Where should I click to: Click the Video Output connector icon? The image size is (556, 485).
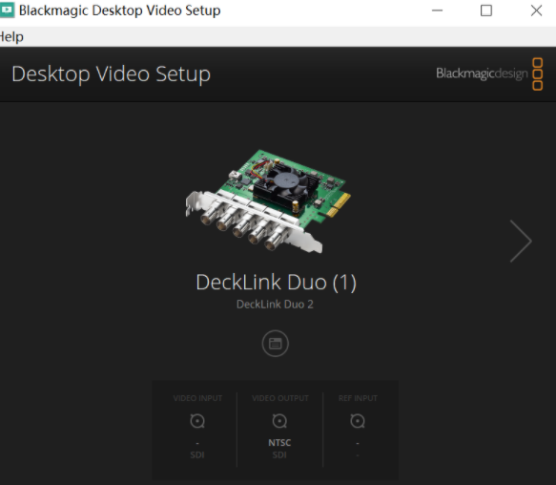click(x=279, y=421)
